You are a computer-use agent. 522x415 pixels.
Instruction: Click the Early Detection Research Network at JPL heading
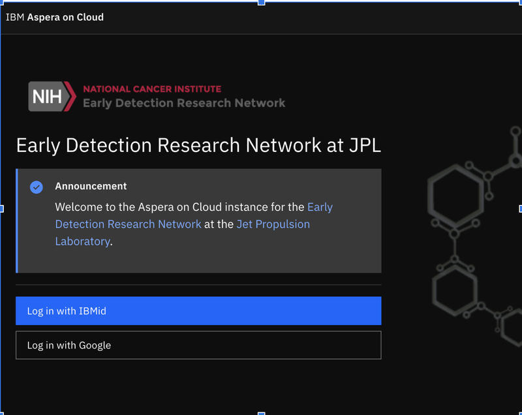(x=198, y=146)
